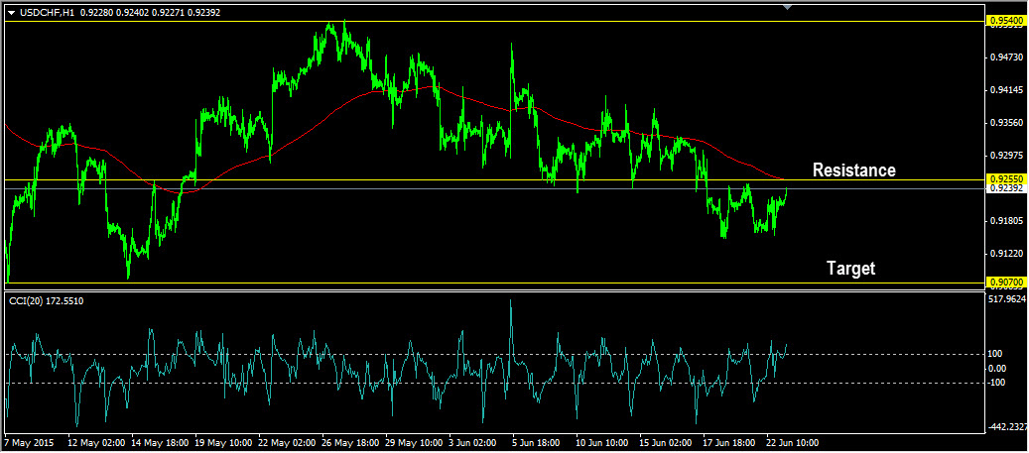
Task: Click the dropdown triangle beside USDCHF,H1
Action: pos(11,13)
